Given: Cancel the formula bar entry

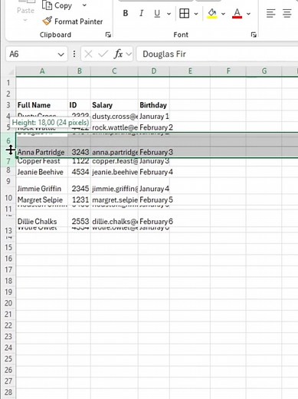Looking at the screenshot, I should coord(88,54).
